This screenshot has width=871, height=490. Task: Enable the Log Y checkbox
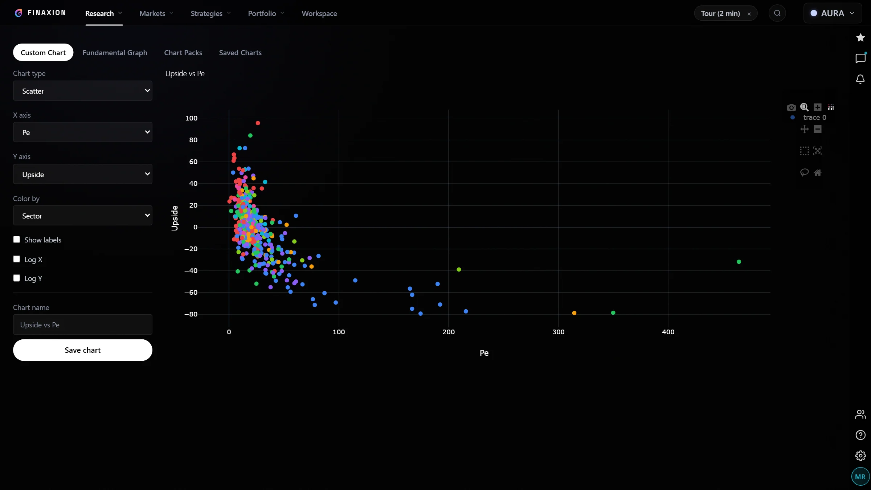click(x=17, y=278)
